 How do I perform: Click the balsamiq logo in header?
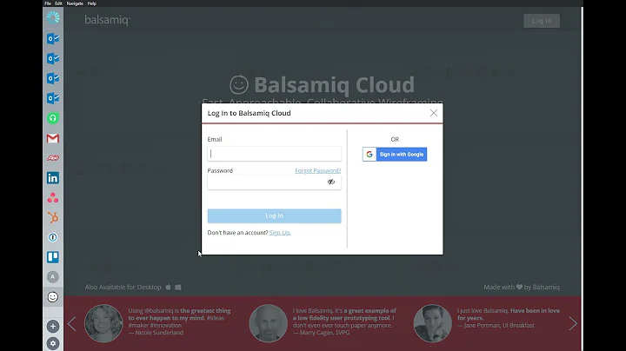pyautogui.click(x=108, y=20)
